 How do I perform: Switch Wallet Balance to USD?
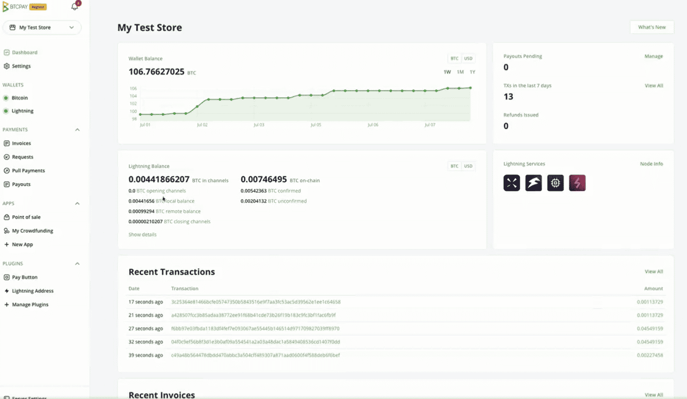coord(468,59)
